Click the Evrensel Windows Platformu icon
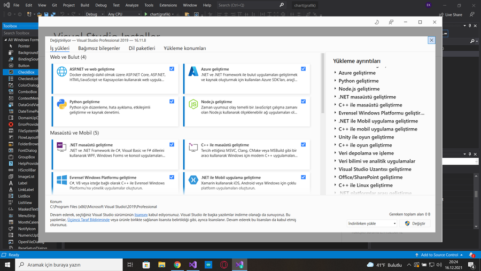This screenshot has height=271, width=481. coord(61,180)
